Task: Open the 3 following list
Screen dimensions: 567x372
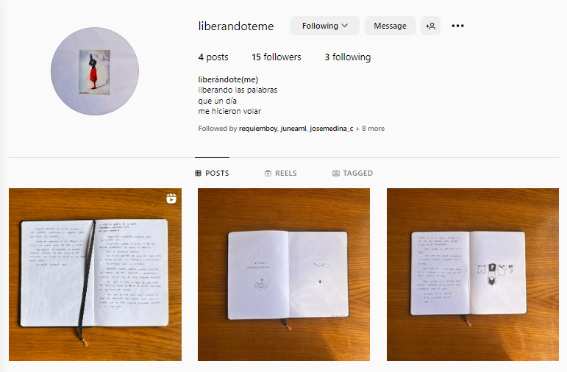Action: coord(348,57)
